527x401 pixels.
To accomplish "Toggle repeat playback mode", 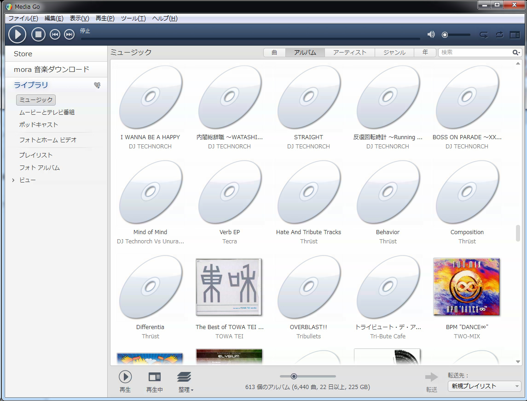I will (499, 35).
